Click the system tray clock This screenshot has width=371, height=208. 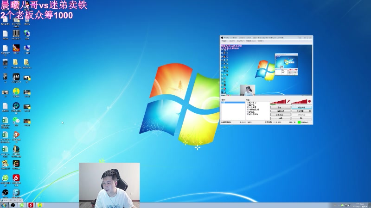click(x=360, y=205)
